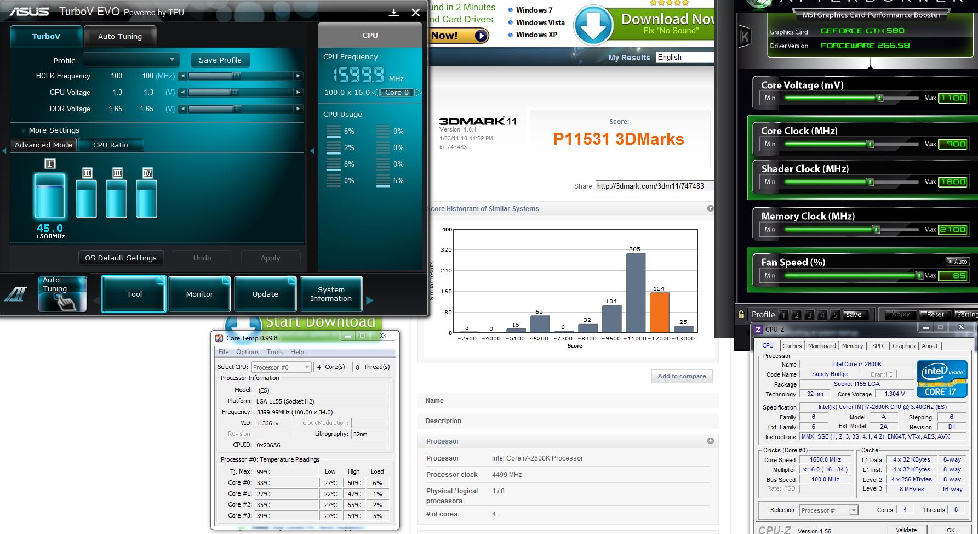The height and width of the screenshot is (534, 978).
Task: Click the Core Voltage Max value box
Action: [x=953, y=98]
